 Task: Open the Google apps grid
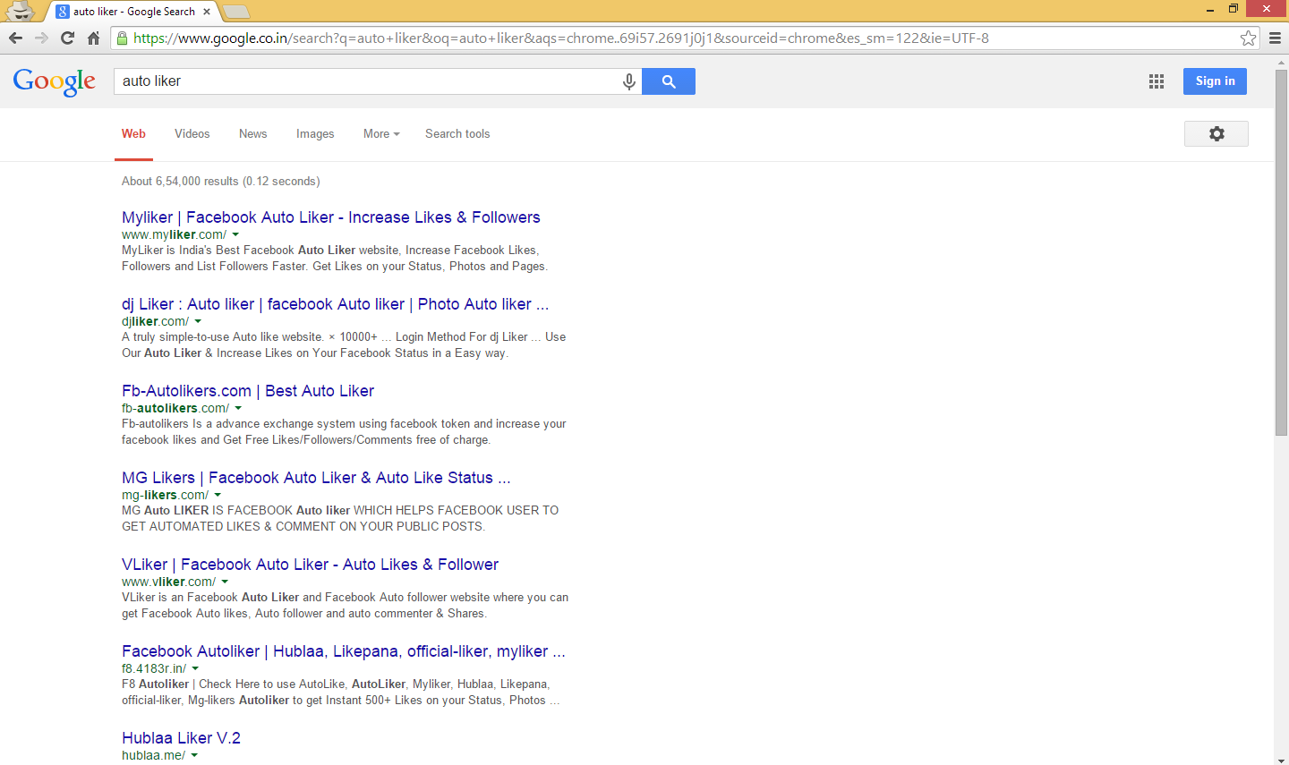pos(1157,81)
